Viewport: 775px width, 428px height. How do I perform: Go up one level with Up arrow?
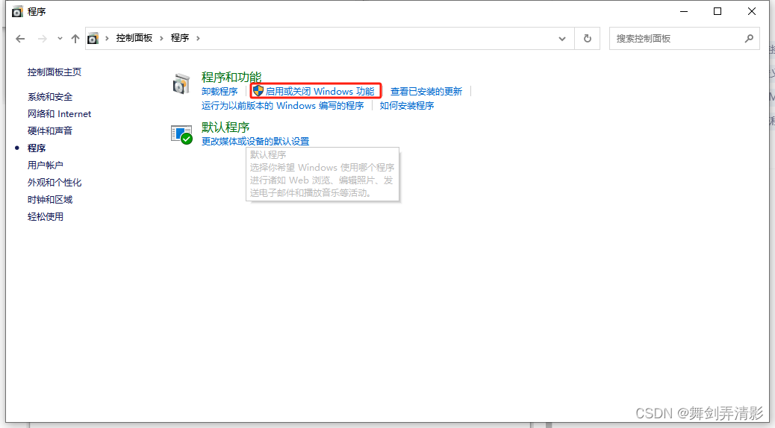point(75,39)
